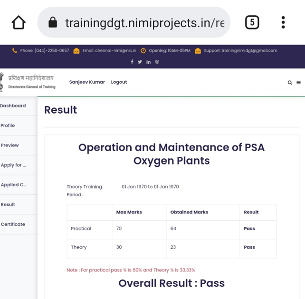Tap the browser home icon

pyautogui.click(x=19, y=22)
